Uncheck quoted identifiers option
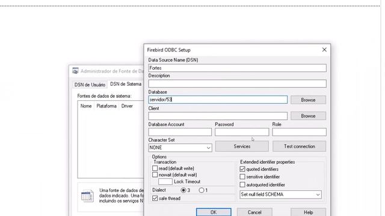385x216 pixels. (242, 169)
